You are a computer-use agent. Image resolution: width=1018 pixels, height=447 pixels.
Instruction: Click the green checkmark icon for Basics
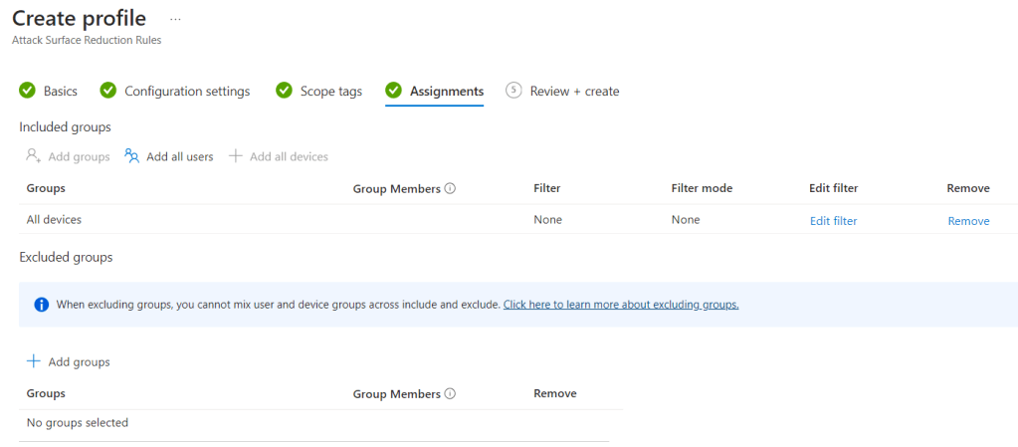28,91
